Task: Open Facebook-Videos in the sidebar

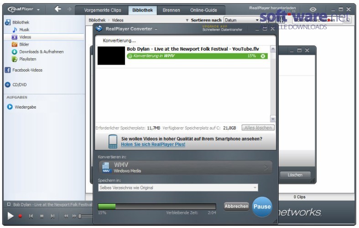Action: 27,70
